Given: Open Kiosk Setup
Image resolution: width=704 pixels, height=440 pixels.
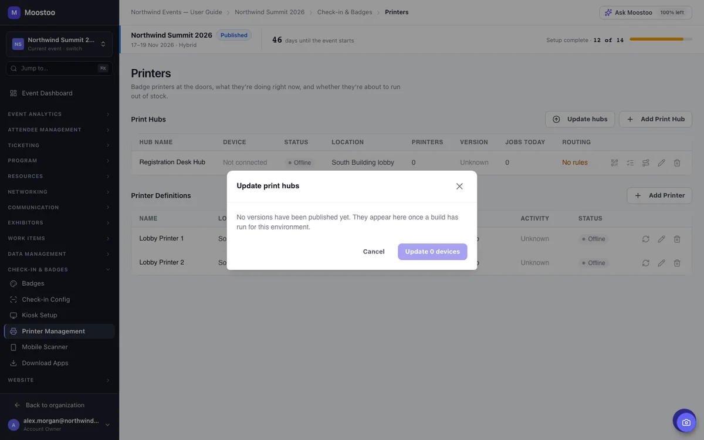Looking at the screenshot, I should 59,315.
